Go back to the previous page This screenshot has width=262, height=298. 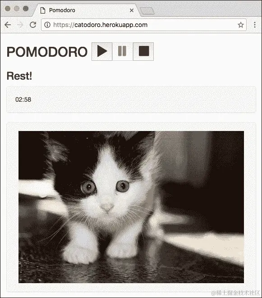click(x=8, y=25)
